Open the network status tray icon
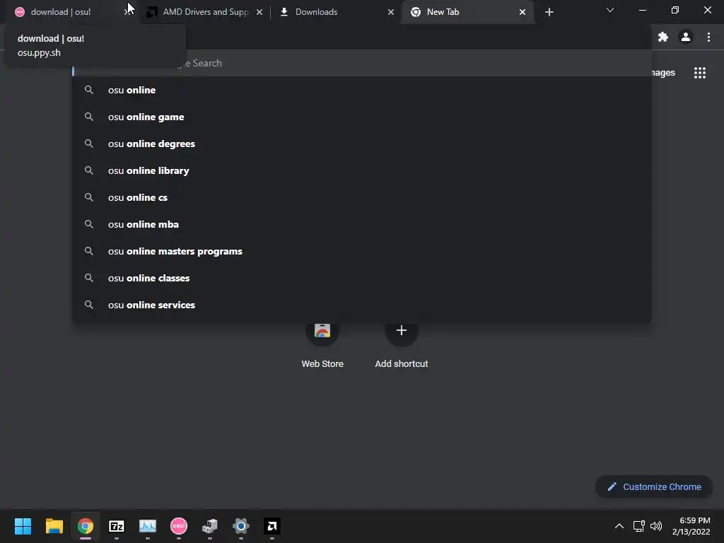 pyautogui.click(x=639, y=526)
